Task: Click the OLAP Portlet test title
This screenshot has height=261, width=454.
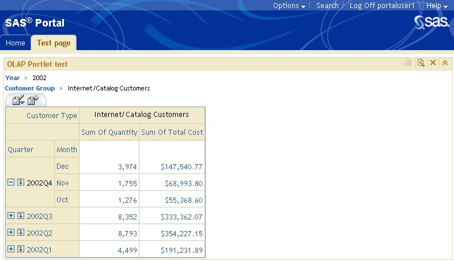Action: click(x=37, y=64)
